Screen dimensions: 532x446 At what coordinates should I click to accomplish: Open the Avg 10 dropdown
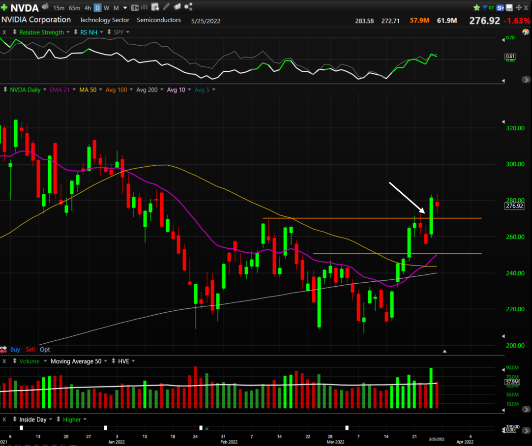click(189, 89)
